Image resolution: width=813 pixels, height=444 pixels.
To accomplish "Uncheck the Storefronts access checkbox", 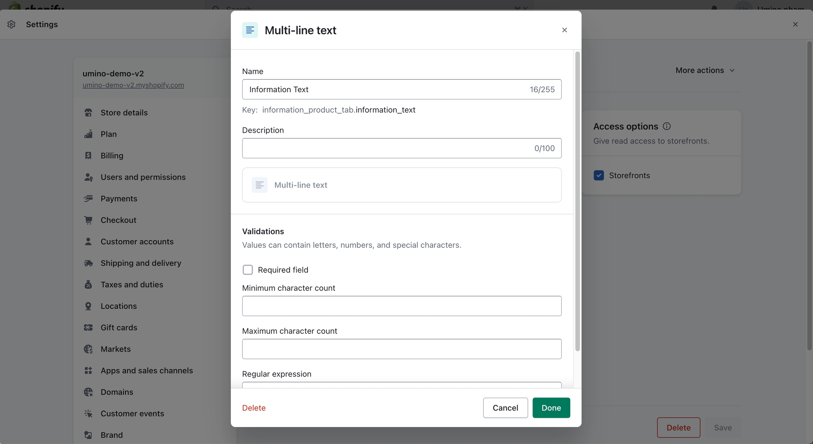I will pyautogui.click(x=599, y=175).
